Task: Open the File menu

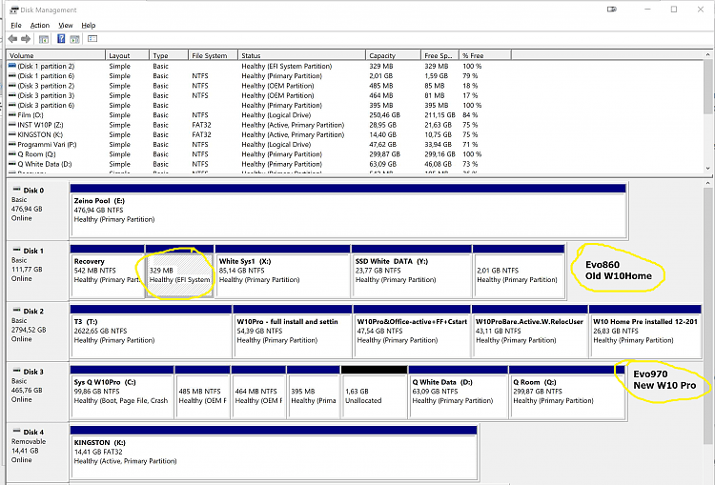Action: [16, 26]
